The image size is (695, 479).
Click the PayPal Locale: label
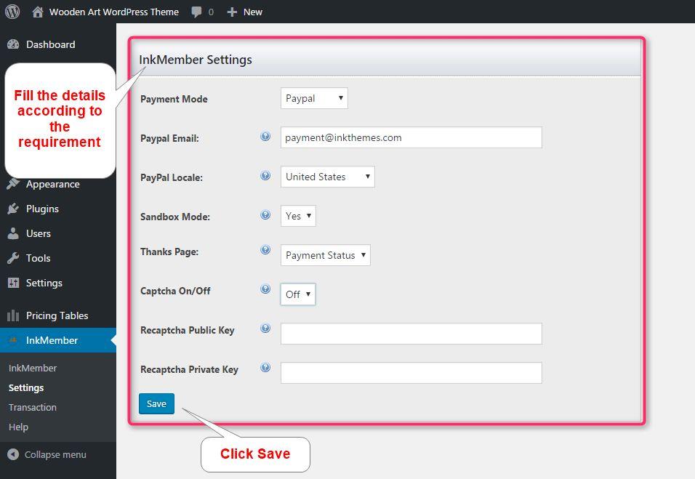click(x=172, y=177)
